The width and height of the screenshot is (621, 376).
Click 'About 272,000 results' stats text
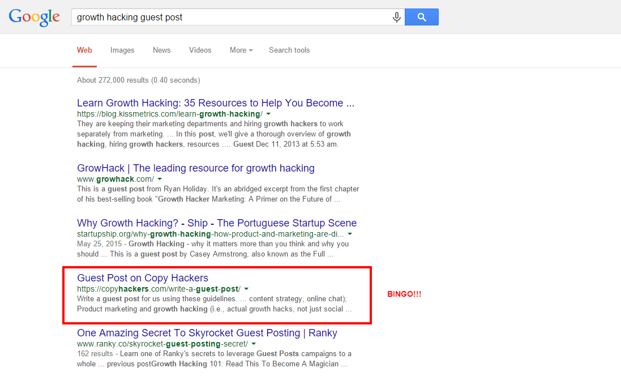point(138,80)
